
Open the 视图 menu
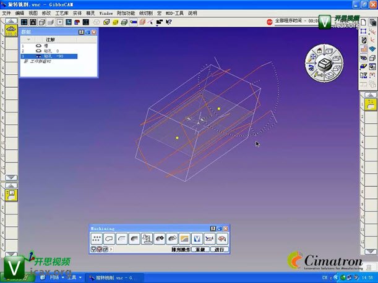tap(33, 13)
